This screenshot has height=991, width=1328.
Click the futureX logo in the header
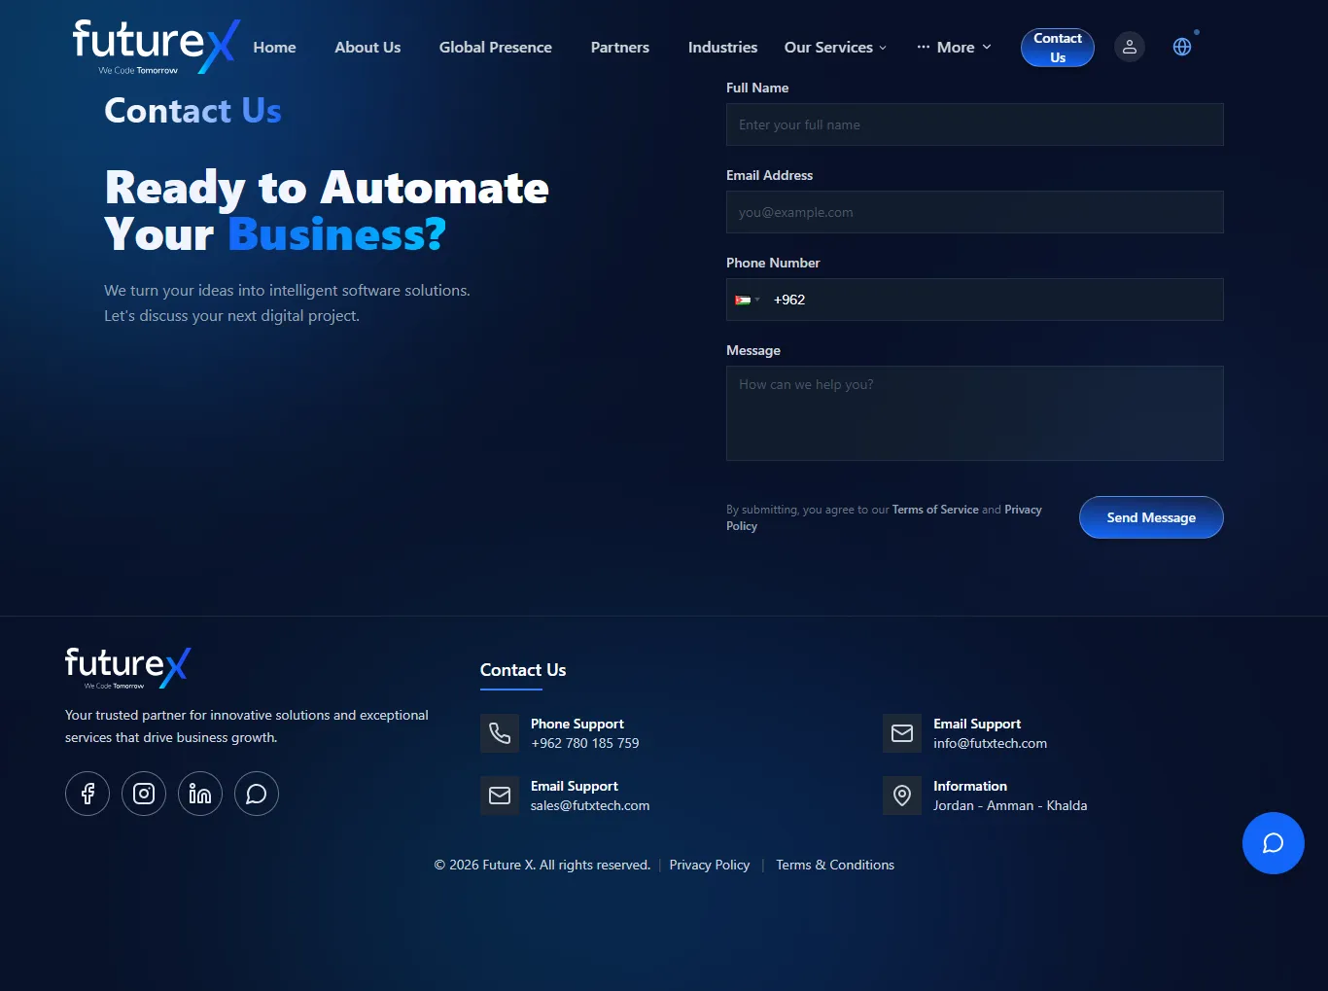156,47
